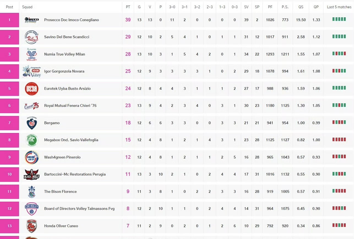Screen dimensions: 354x239
Task: Click Bergamo's last 5 matches form bars
Action: [339, 122]
